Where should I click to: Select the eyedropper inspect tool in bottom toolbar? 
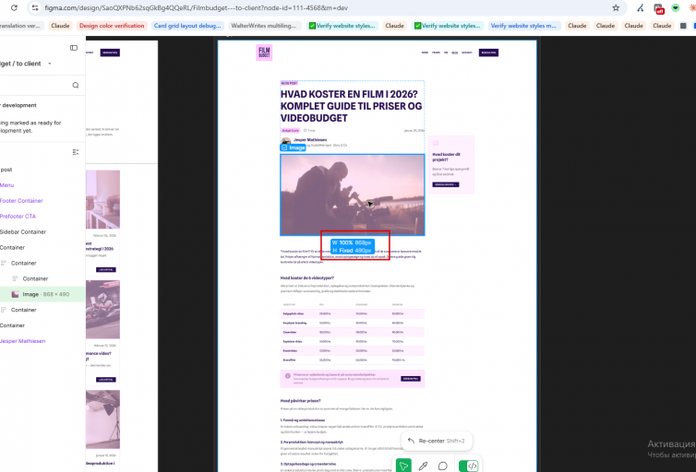click(x=423, y=466)
